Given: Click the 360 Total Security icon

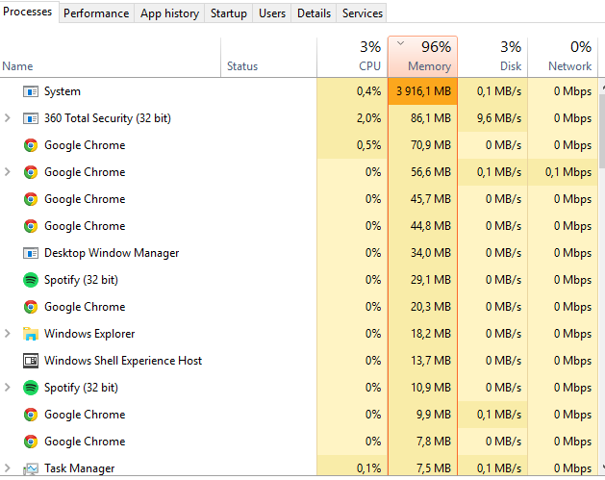Looking at the screenshot, I should tap(31, 118).
